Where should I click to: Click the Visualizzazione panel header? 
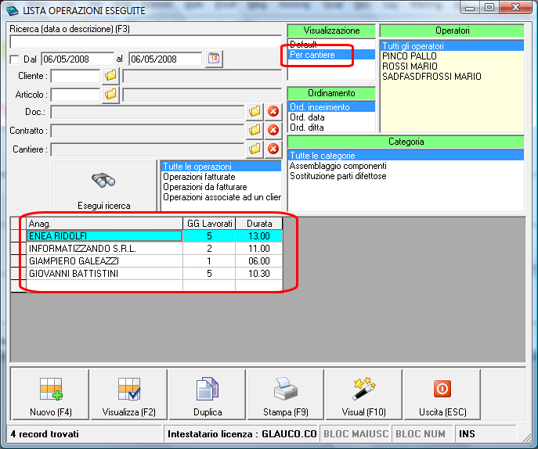tap(331, 31)
